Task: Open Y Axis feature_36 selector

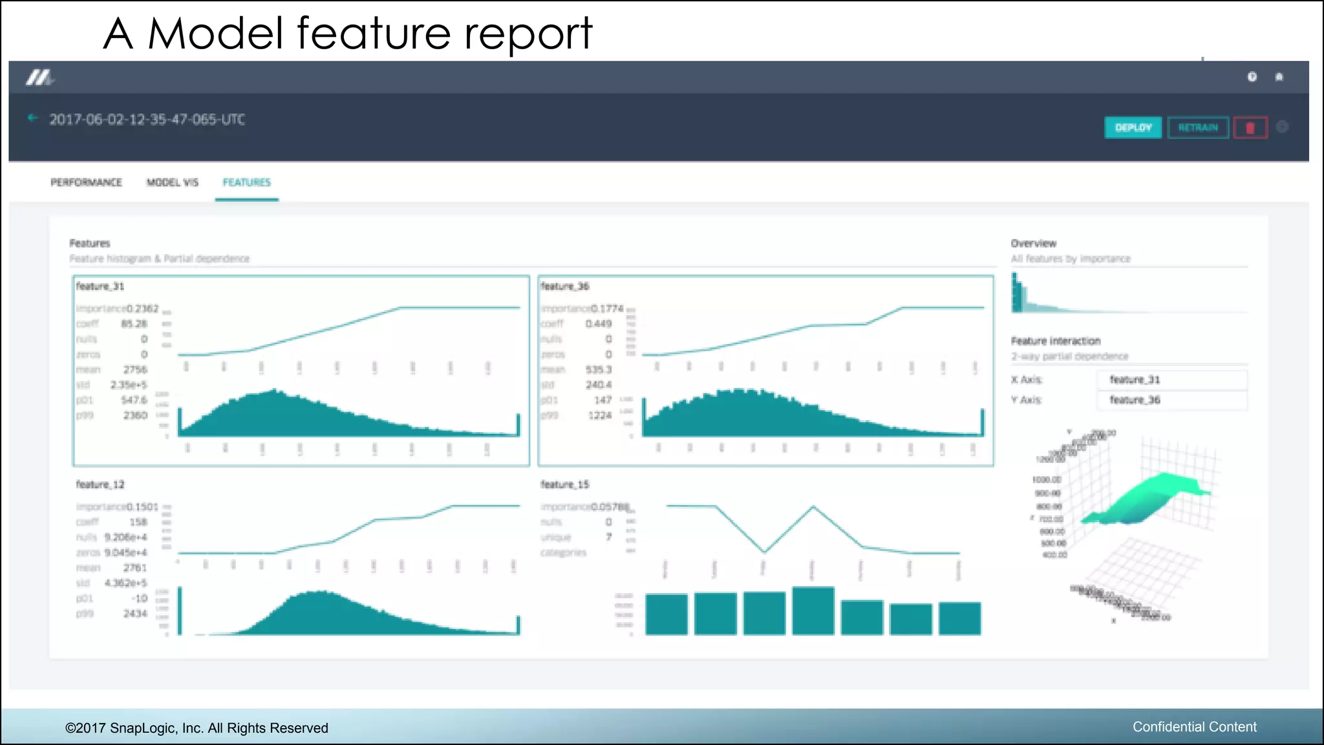Action: pyautogui.click(x=1171, y=400)
